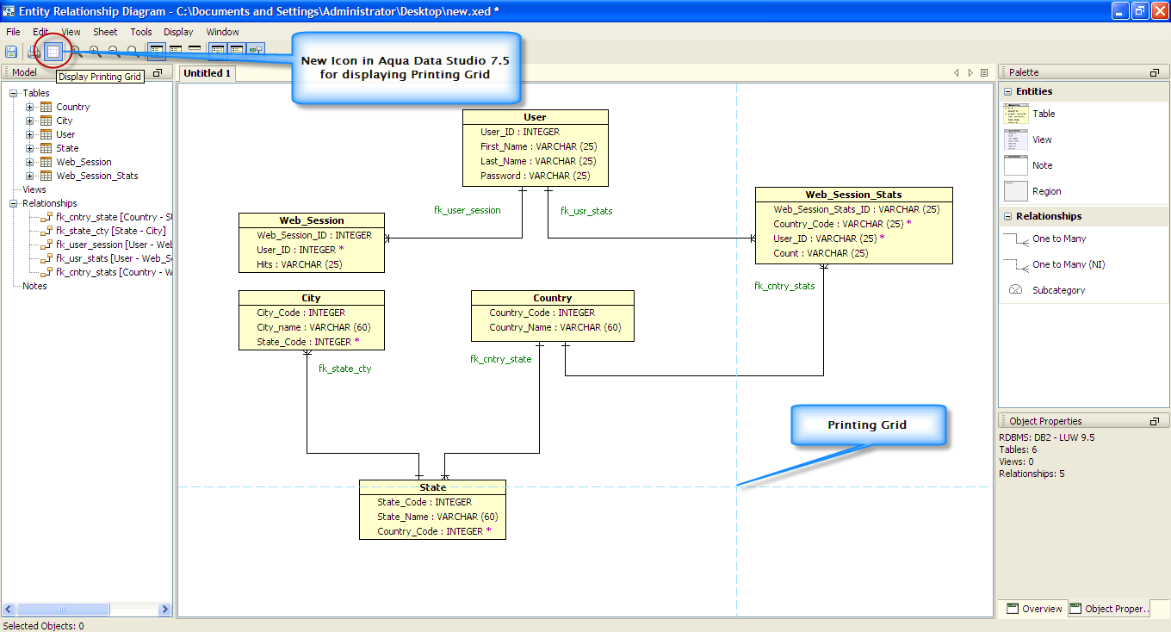Click the Web_Session_Stats table icon in Model tree
The height and width of the screenshot is (632, 1171).
point(46,176)
